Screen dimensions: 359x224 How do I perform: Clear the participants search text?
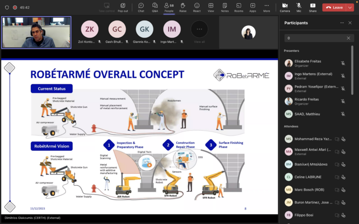coord(348,38)
